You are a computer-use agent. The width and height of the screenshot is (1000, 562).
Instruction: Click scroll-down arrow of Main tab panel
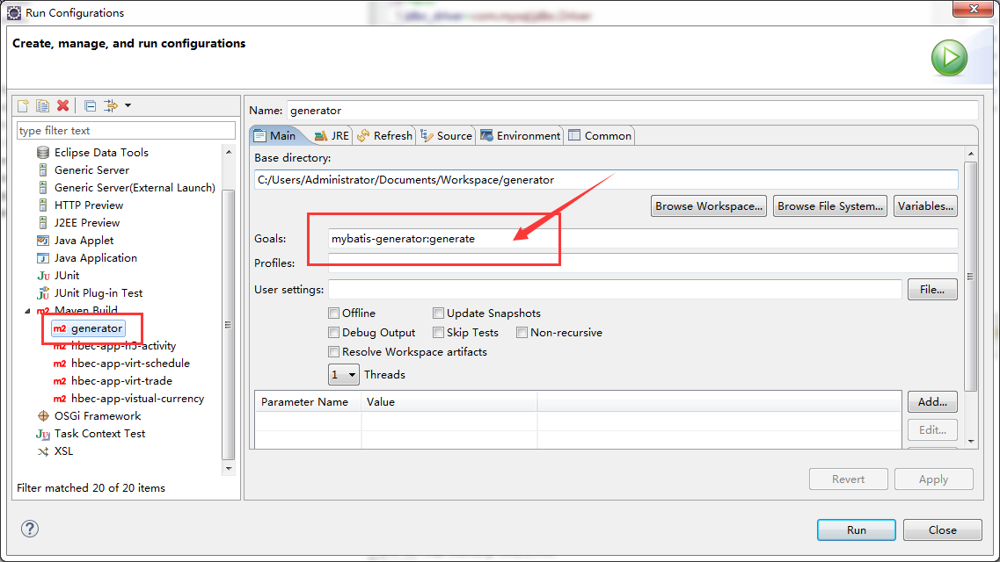point(971,441)
